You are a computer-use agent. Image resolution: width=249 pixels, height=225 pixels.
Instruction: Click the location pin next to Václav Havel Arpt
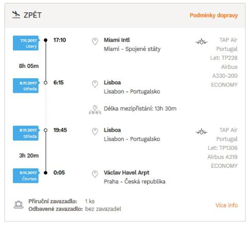point(95,174)
